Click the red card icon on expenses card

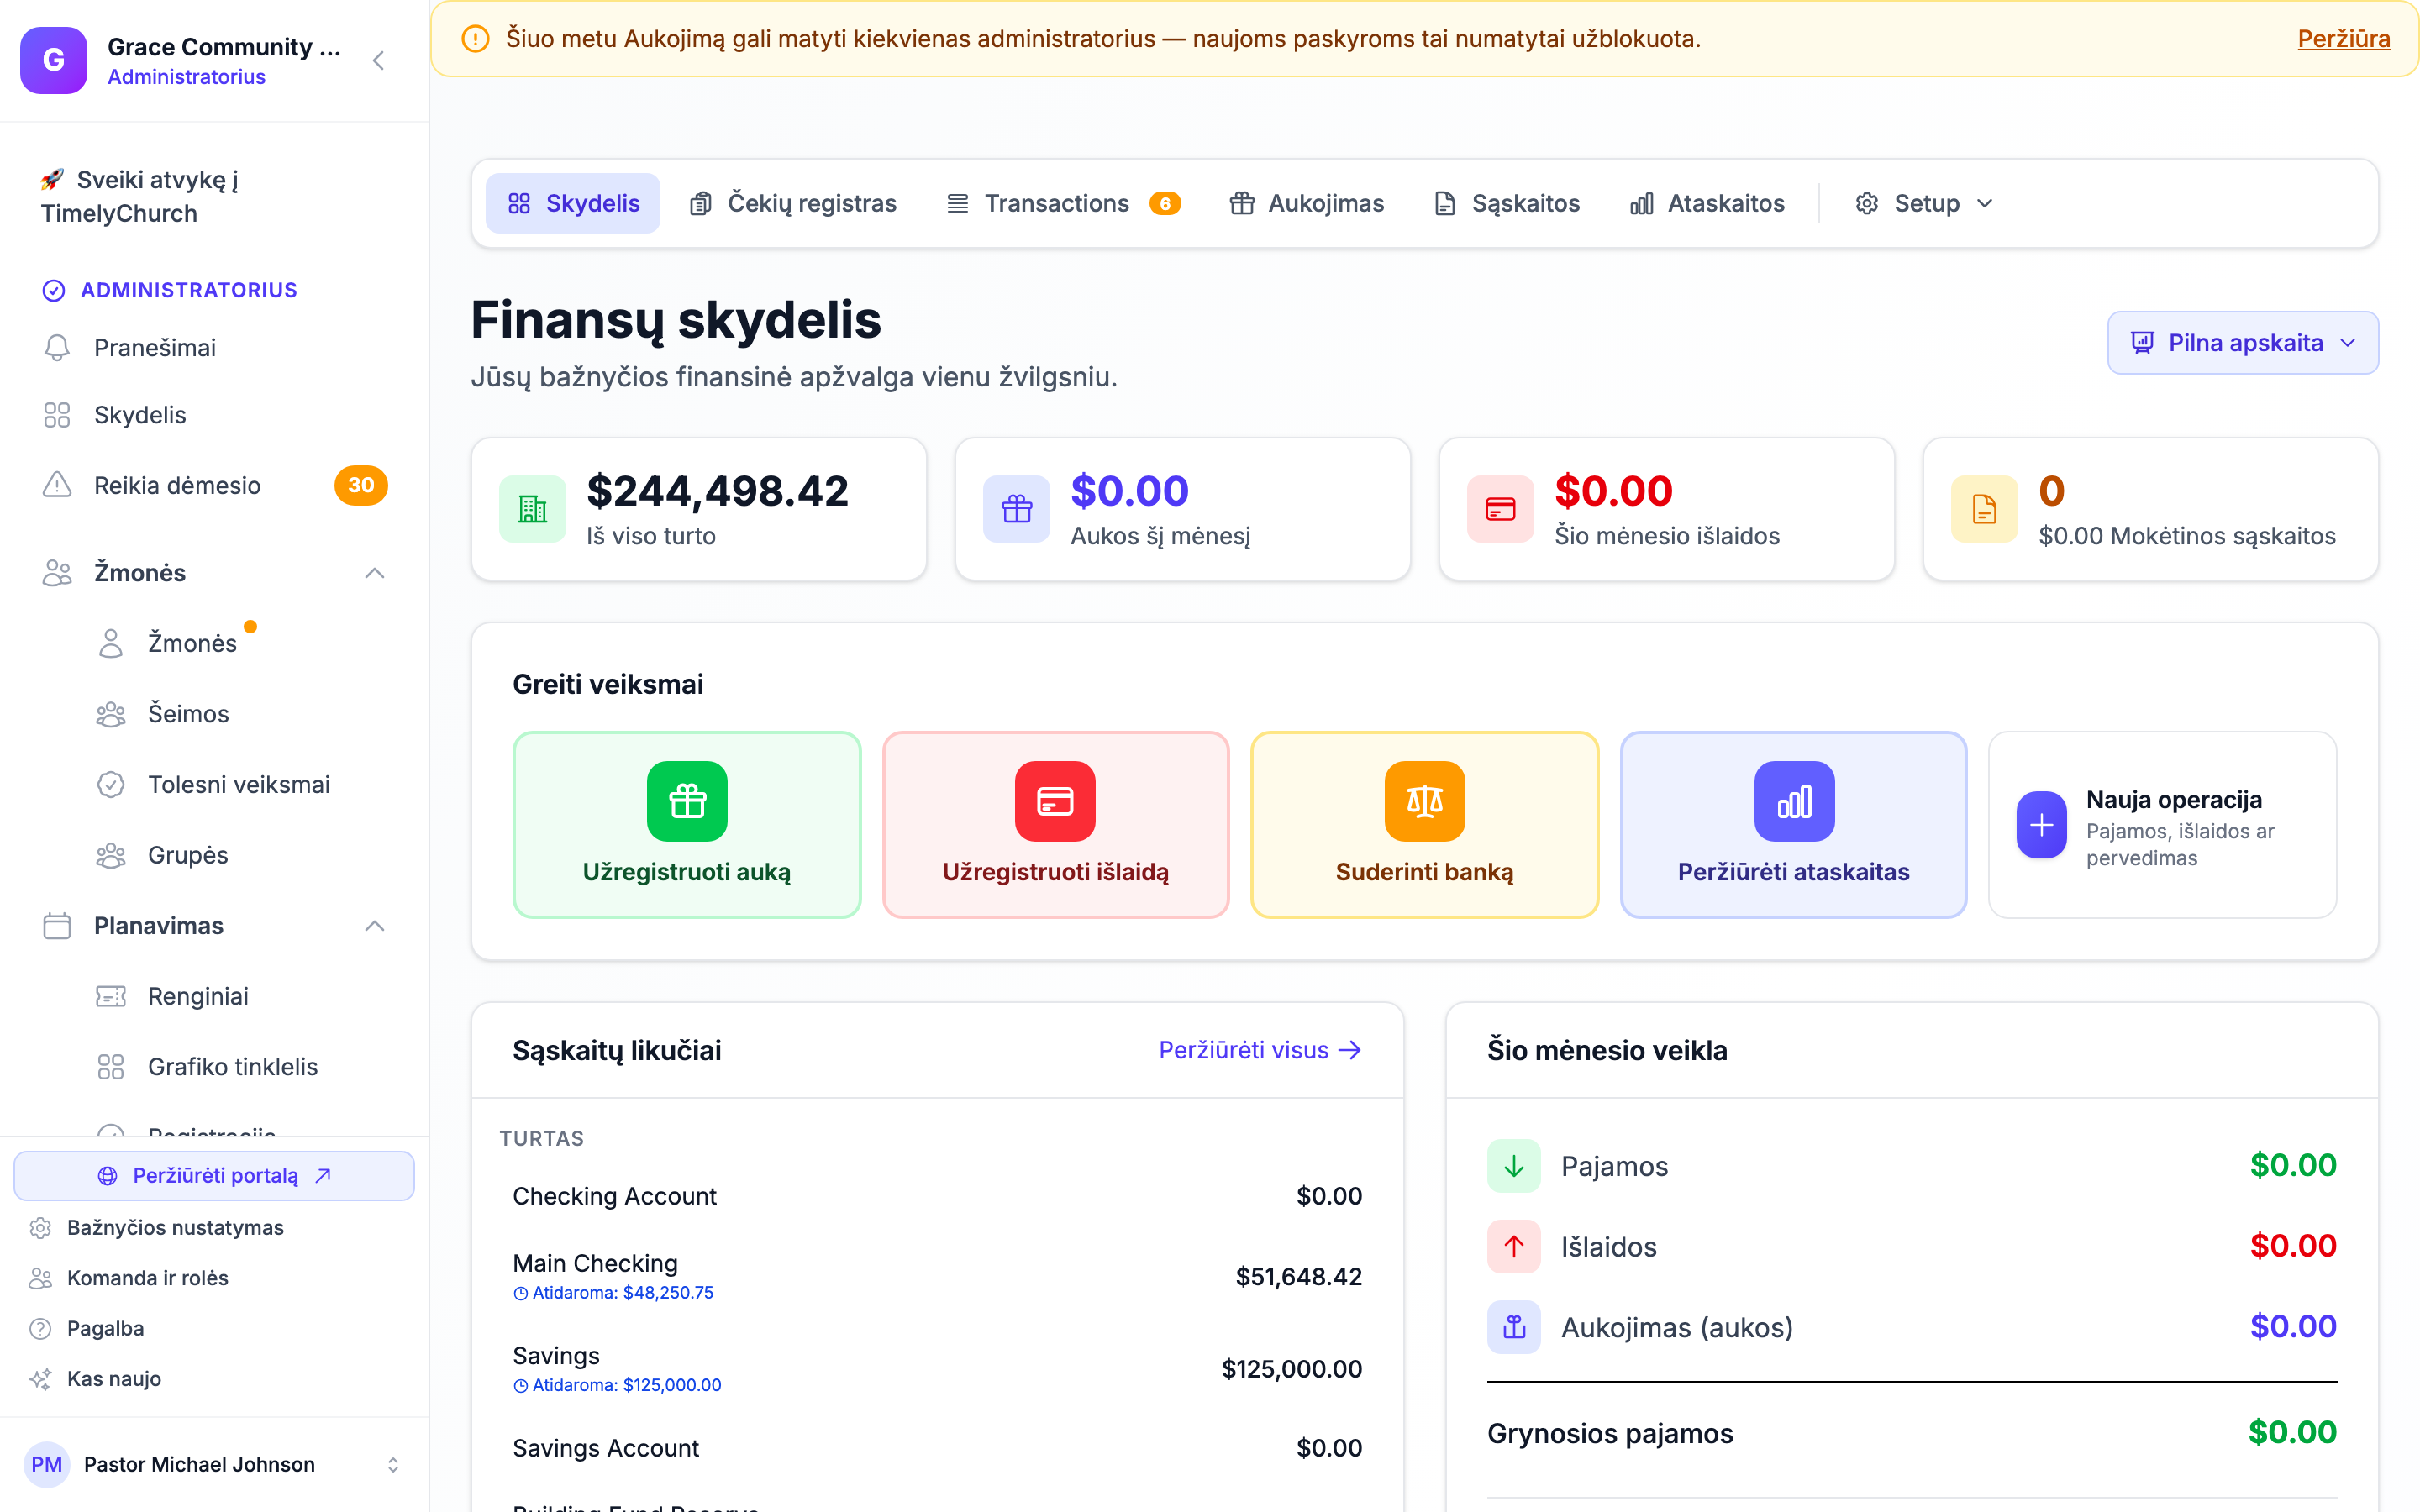point(1501,509)
